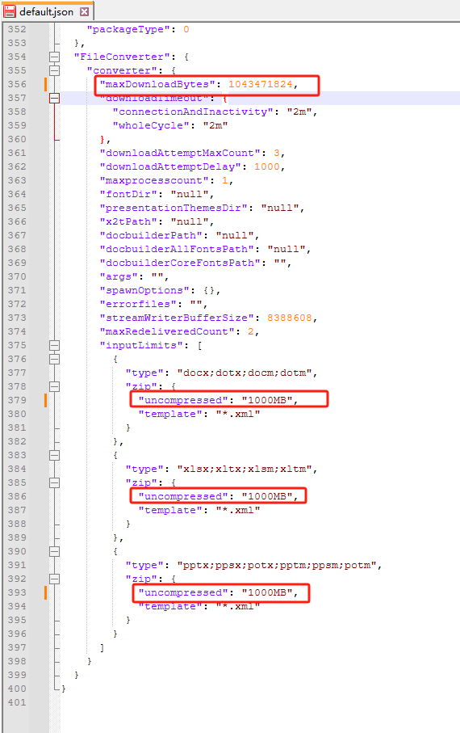Click line number 379 in margin
Image resolution: width=460 pixels, height=733 pixels.
(x=17, y=400)
